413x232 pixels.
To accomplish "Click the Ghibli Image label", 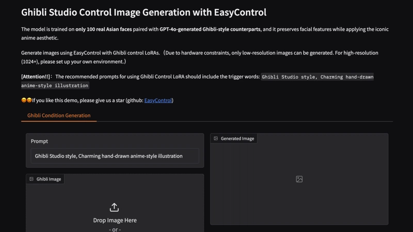I will coord(49,179).
